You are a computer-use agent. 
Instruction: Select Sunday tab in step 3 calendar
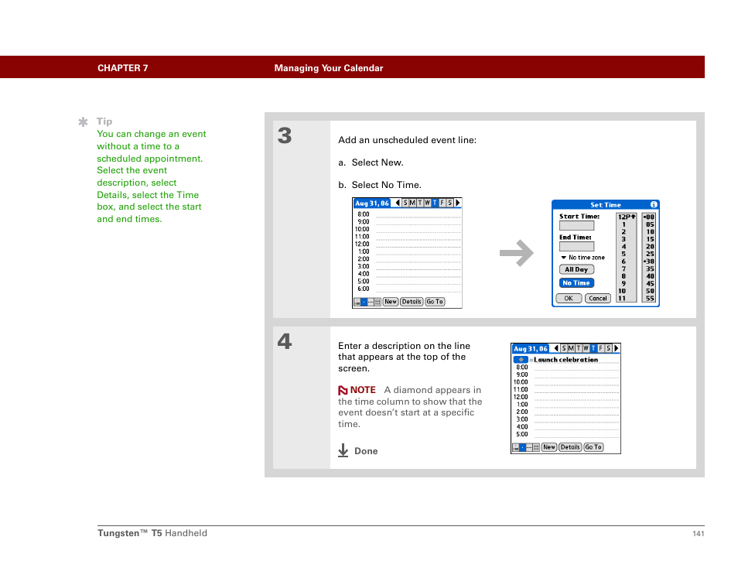pos(405,203)
